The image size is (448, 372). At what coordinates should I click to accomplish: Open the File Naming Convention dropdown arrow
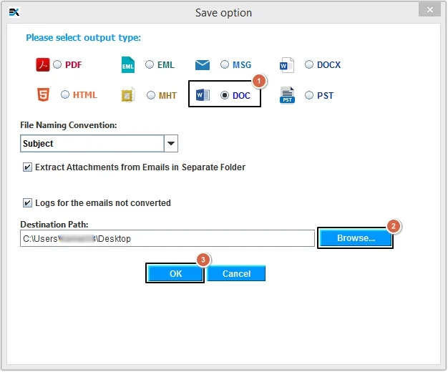(x=171, y=143)
